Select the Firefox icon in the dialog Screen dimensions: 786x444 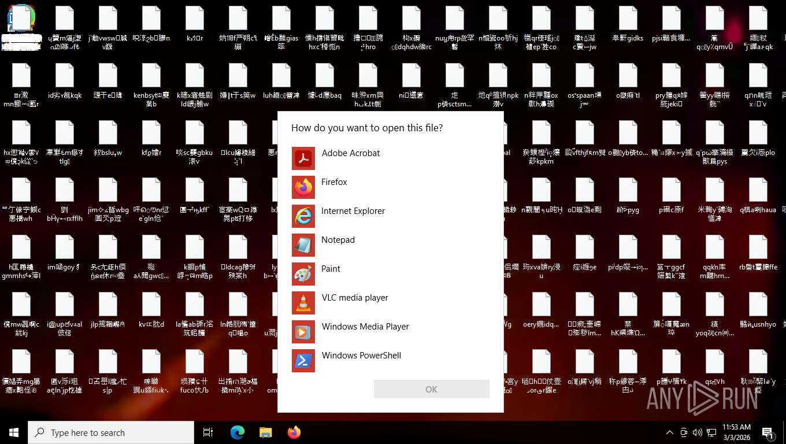tap(303, 187)
